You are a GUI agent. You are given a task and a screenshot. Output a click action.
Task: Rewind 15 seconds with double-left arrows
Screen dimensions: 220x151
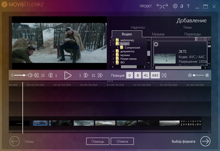pyautogui.click(x=36, y=75)
